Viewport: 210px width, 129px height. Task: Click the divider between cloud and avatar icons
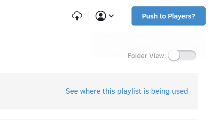[x=89, y=16]
